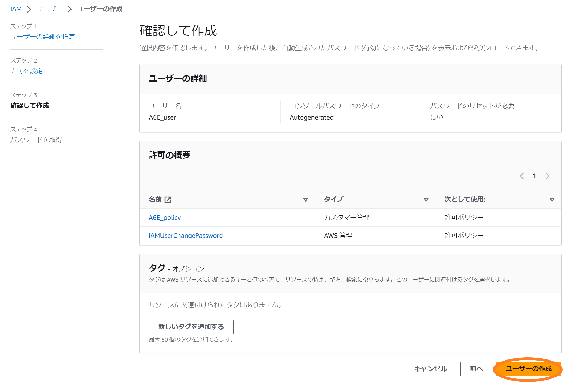Click external link icon beside 名前 header
The image size is (570, 384).
[x=168, y=200]
